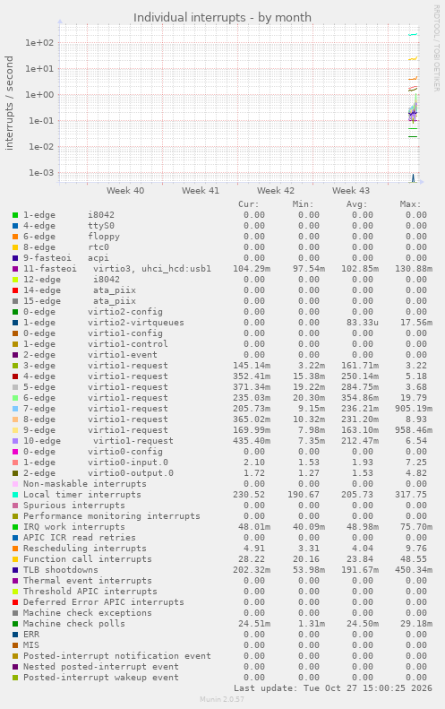Click the Machine check exceptions label
Screen dimensions: 445x709
click(x=88, y=613)
